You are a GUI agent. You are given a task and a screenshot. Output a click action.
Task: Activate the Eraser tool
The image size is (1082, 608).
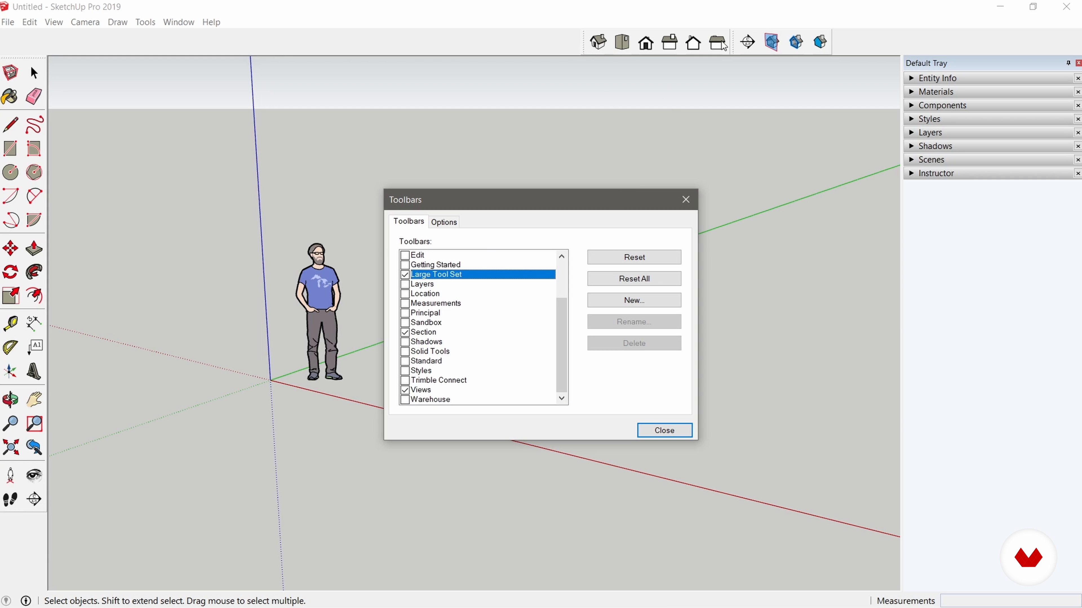(34, 97)
